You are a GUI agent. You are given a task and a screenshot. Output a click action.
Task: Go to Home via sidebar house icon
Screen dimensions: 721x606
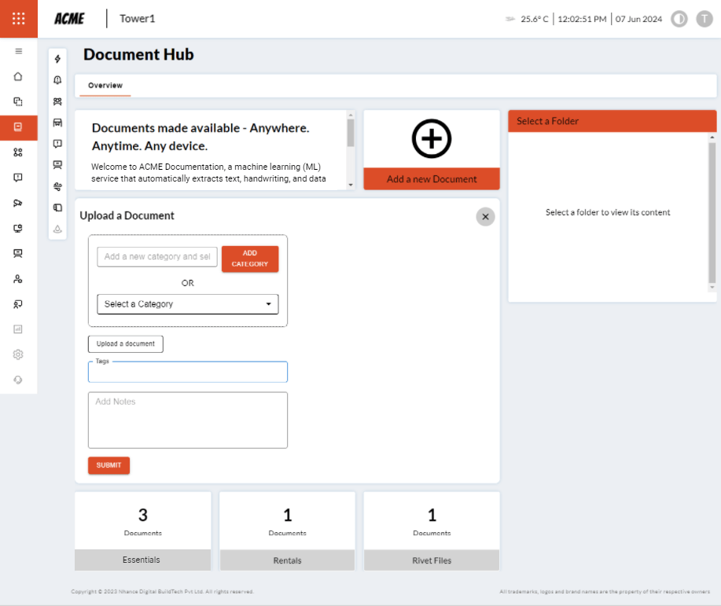tap(18, 76)
